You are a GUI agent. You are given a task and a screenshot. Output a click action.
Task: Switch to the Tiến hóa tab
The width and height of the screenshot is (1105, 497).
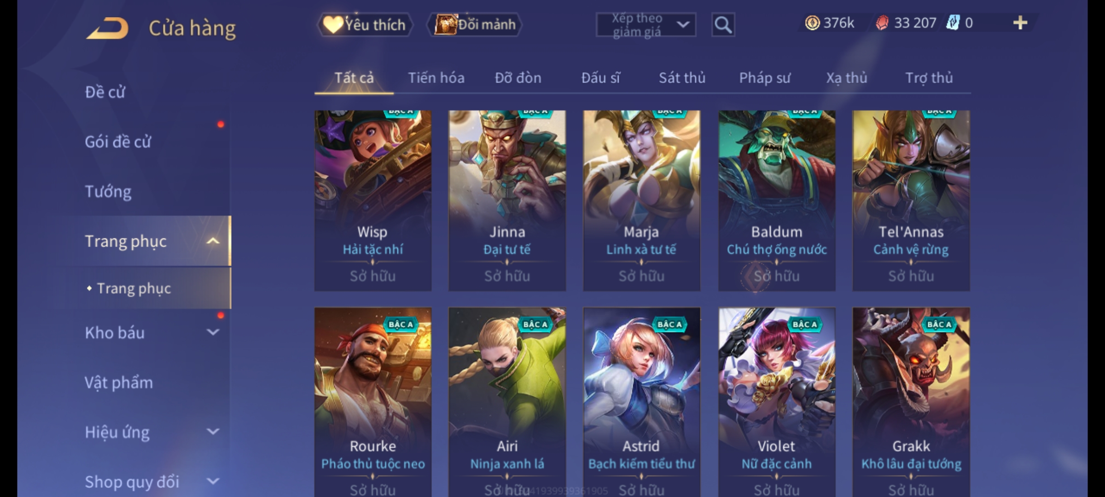coord(436,78)
